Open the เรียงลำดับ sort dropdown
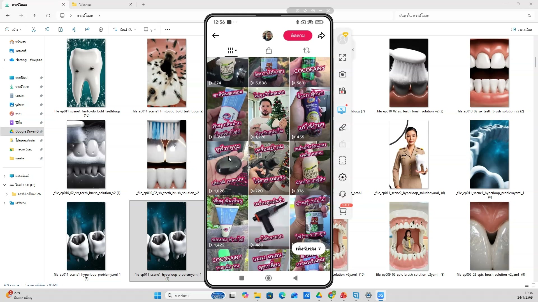The image size is (538, 302). click(x=124, y=29)
